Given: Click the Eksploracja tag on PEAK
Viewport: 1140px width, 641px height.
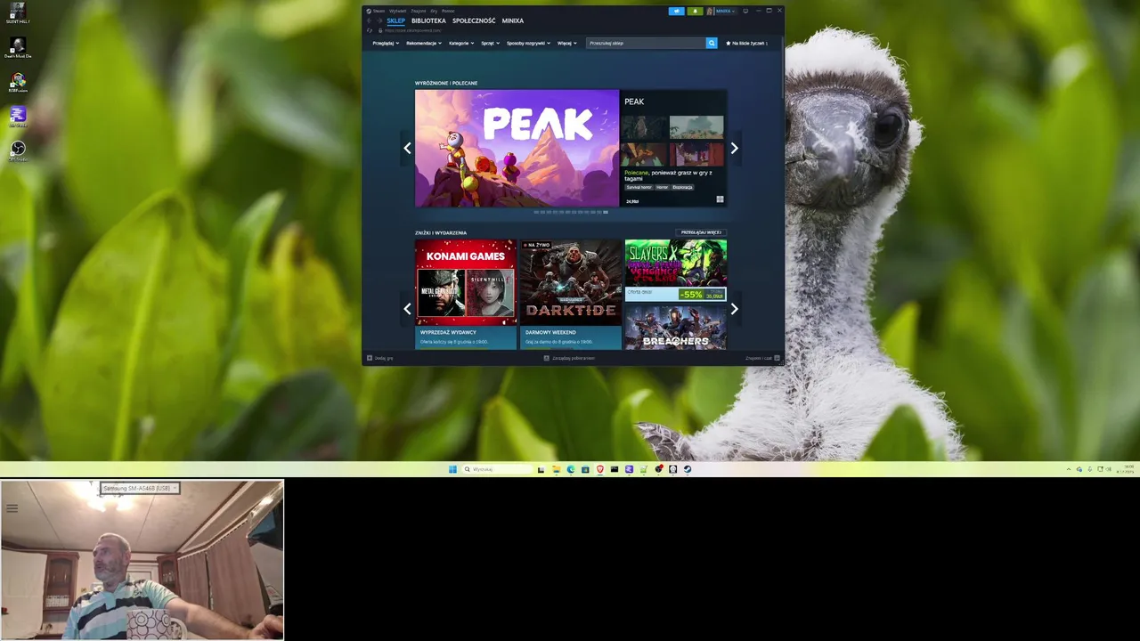Looking at the screenshot, I should tap(683, 187).
